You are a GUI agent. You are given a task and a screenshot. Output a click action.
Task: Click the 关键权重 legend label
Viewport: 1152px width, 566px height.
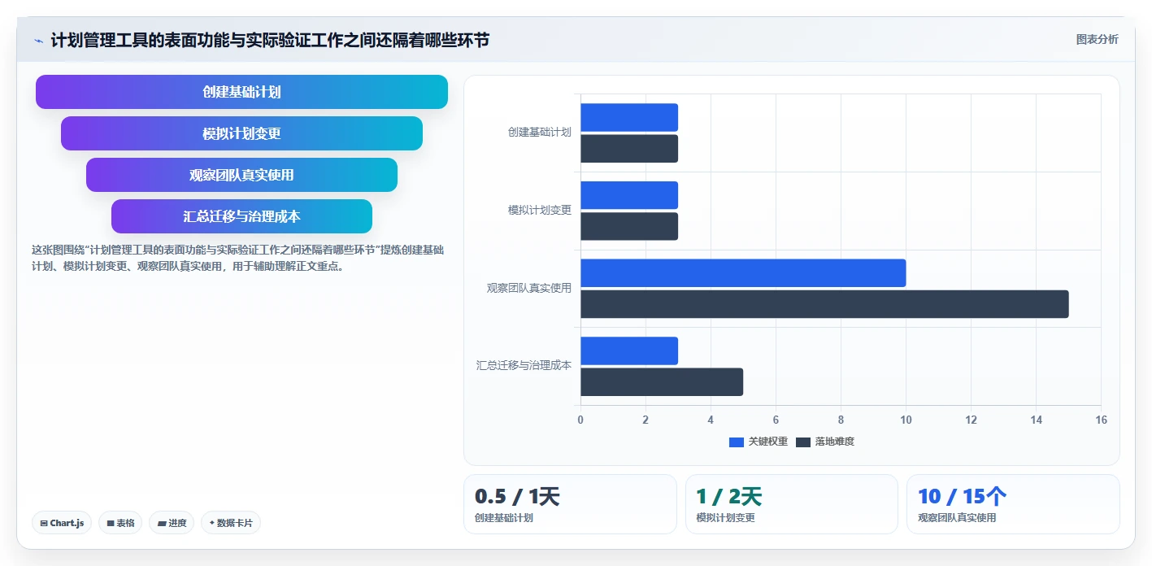768,442
